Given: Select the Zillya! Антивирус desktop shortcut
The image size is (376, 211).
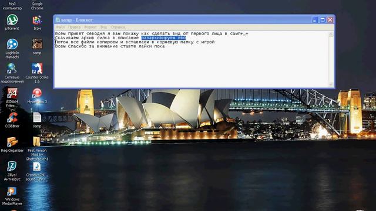Looking at the screenshot, I should [x=12, y=171].
